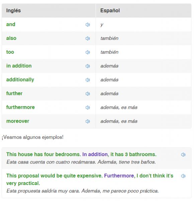Viewport: 194px width, 201px height.
Task: Click the green word 'moreover'
Action: 18,121
